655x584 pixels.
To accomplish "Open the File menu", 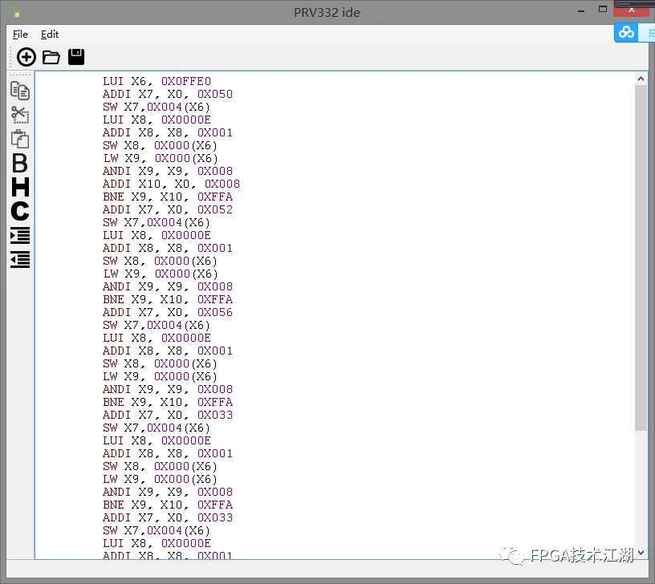I will pos(20,34).
